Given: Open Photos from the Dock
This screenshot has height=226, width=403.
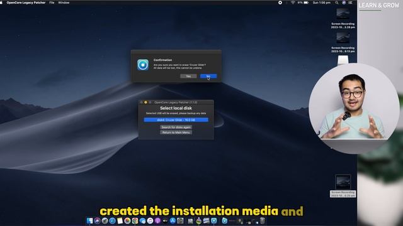Looking at the screenshot, I should click(127, 220).
